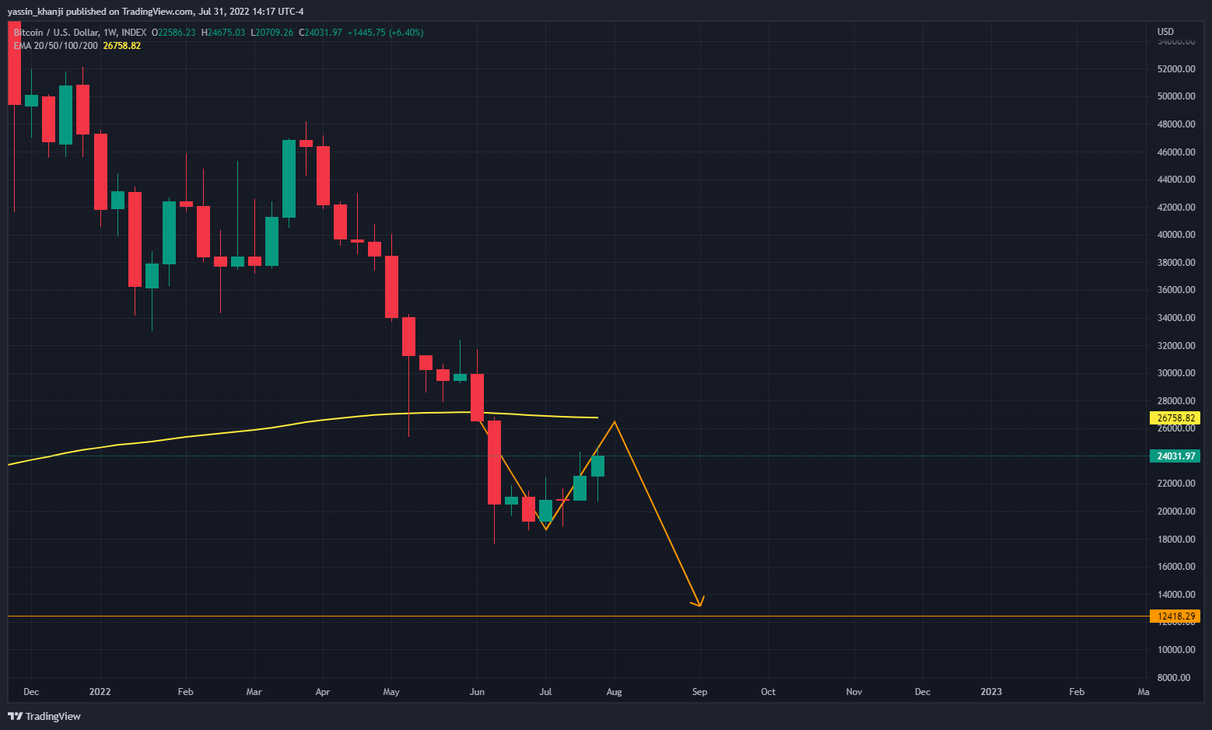The image size is (1212, 730).
Task: Click the orange 12418.29 price tag on axis
Action: (1175, 616)
